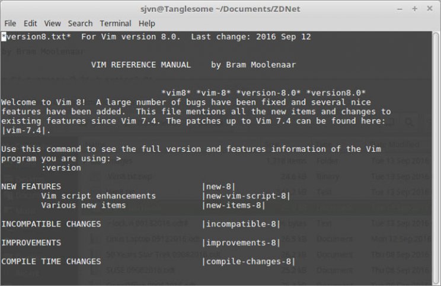Click 'by Bram Moolenaar' author text
Screen dimensions: 441x286
pos(254,65)
